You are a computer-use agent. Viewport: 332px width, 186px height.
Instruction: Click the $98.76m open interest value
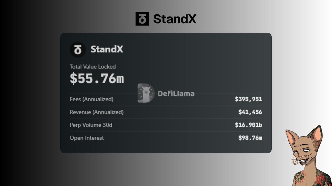[250, 138]
